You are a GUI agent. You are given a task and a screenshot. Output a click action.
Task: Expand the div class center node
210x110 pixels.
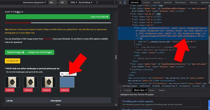(135, 53)
